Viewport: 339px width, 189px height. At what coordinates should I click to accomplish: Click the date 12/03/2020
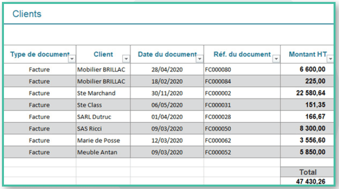pyautogui.click(x=167, y=140)
